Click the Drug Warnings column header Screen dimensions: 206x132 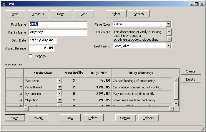(141, 73)
